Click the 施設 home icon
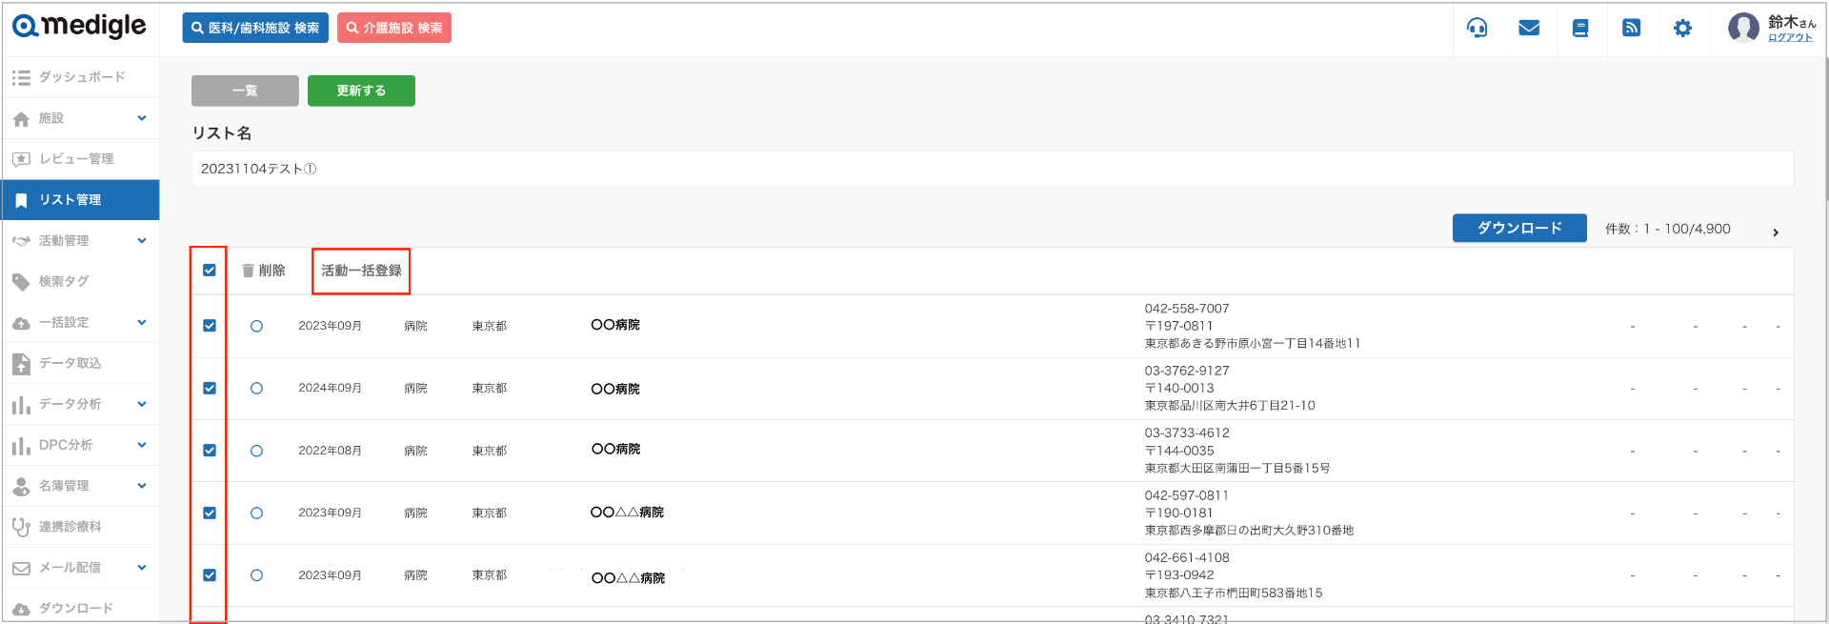 pos(21,118)
